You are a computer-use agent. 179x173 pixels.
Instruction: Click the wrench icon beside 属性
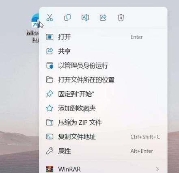pyautogui.click(x=50, y=151)
